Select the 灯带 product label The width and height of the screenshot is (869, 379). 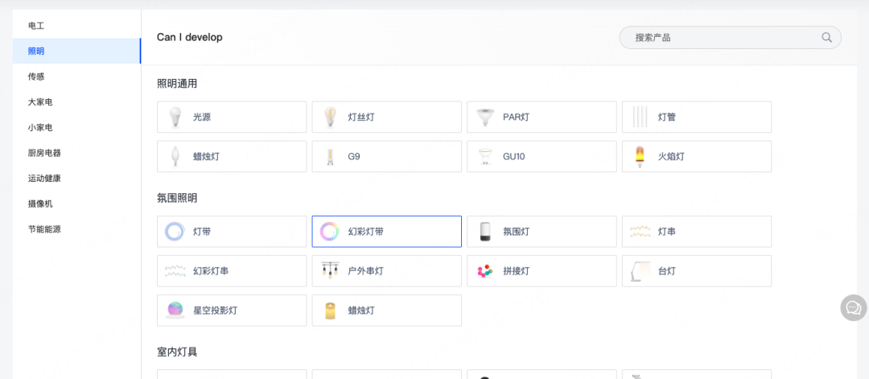[202, 232]
